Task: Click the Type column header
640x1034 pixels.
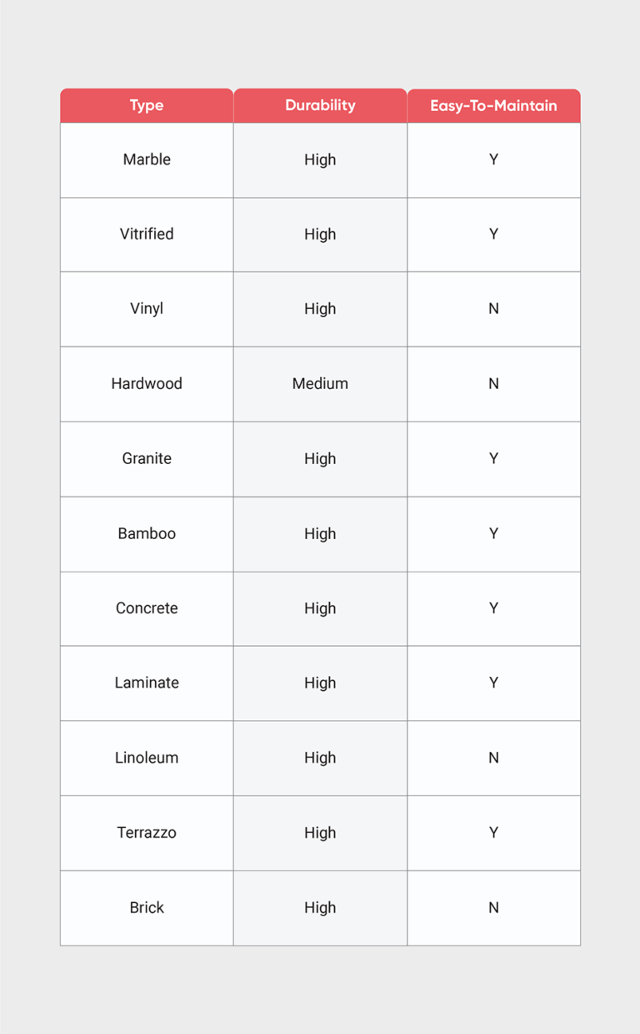Action: tap(147, 106)
